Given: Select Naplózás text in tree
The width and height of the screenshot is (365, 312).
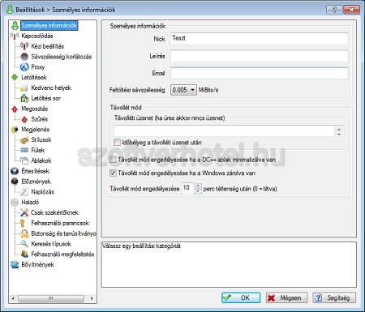Looking at the screenshot, I should point(42,192).
